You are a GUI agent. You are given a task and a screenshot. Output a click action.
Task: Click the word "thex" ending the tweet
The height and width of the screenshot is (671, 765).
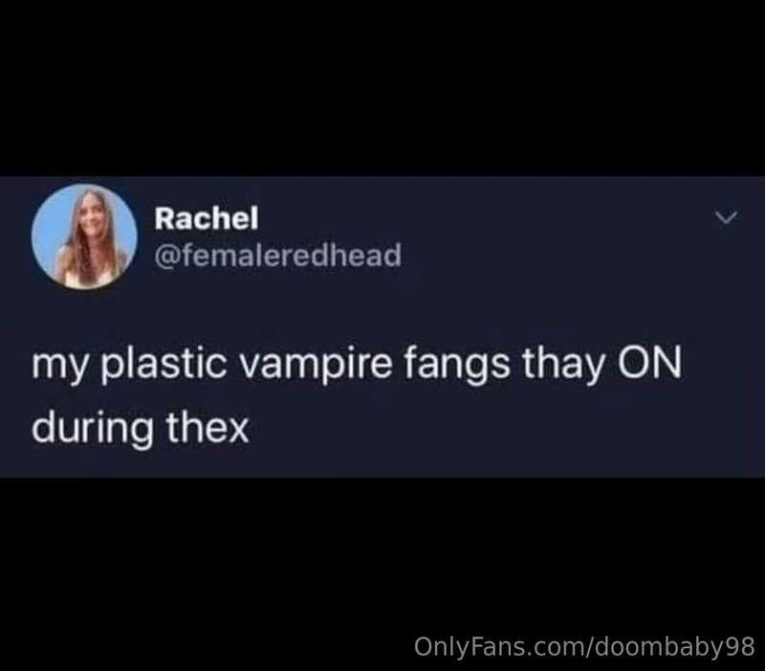pyautogui.click(x=208, y=427)
